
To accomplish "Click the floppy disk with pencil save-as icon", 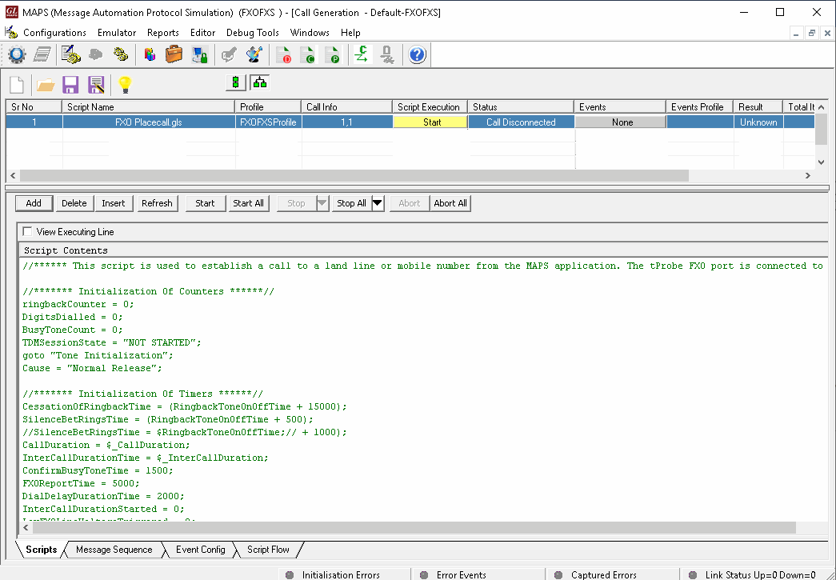I will (96, 84).
